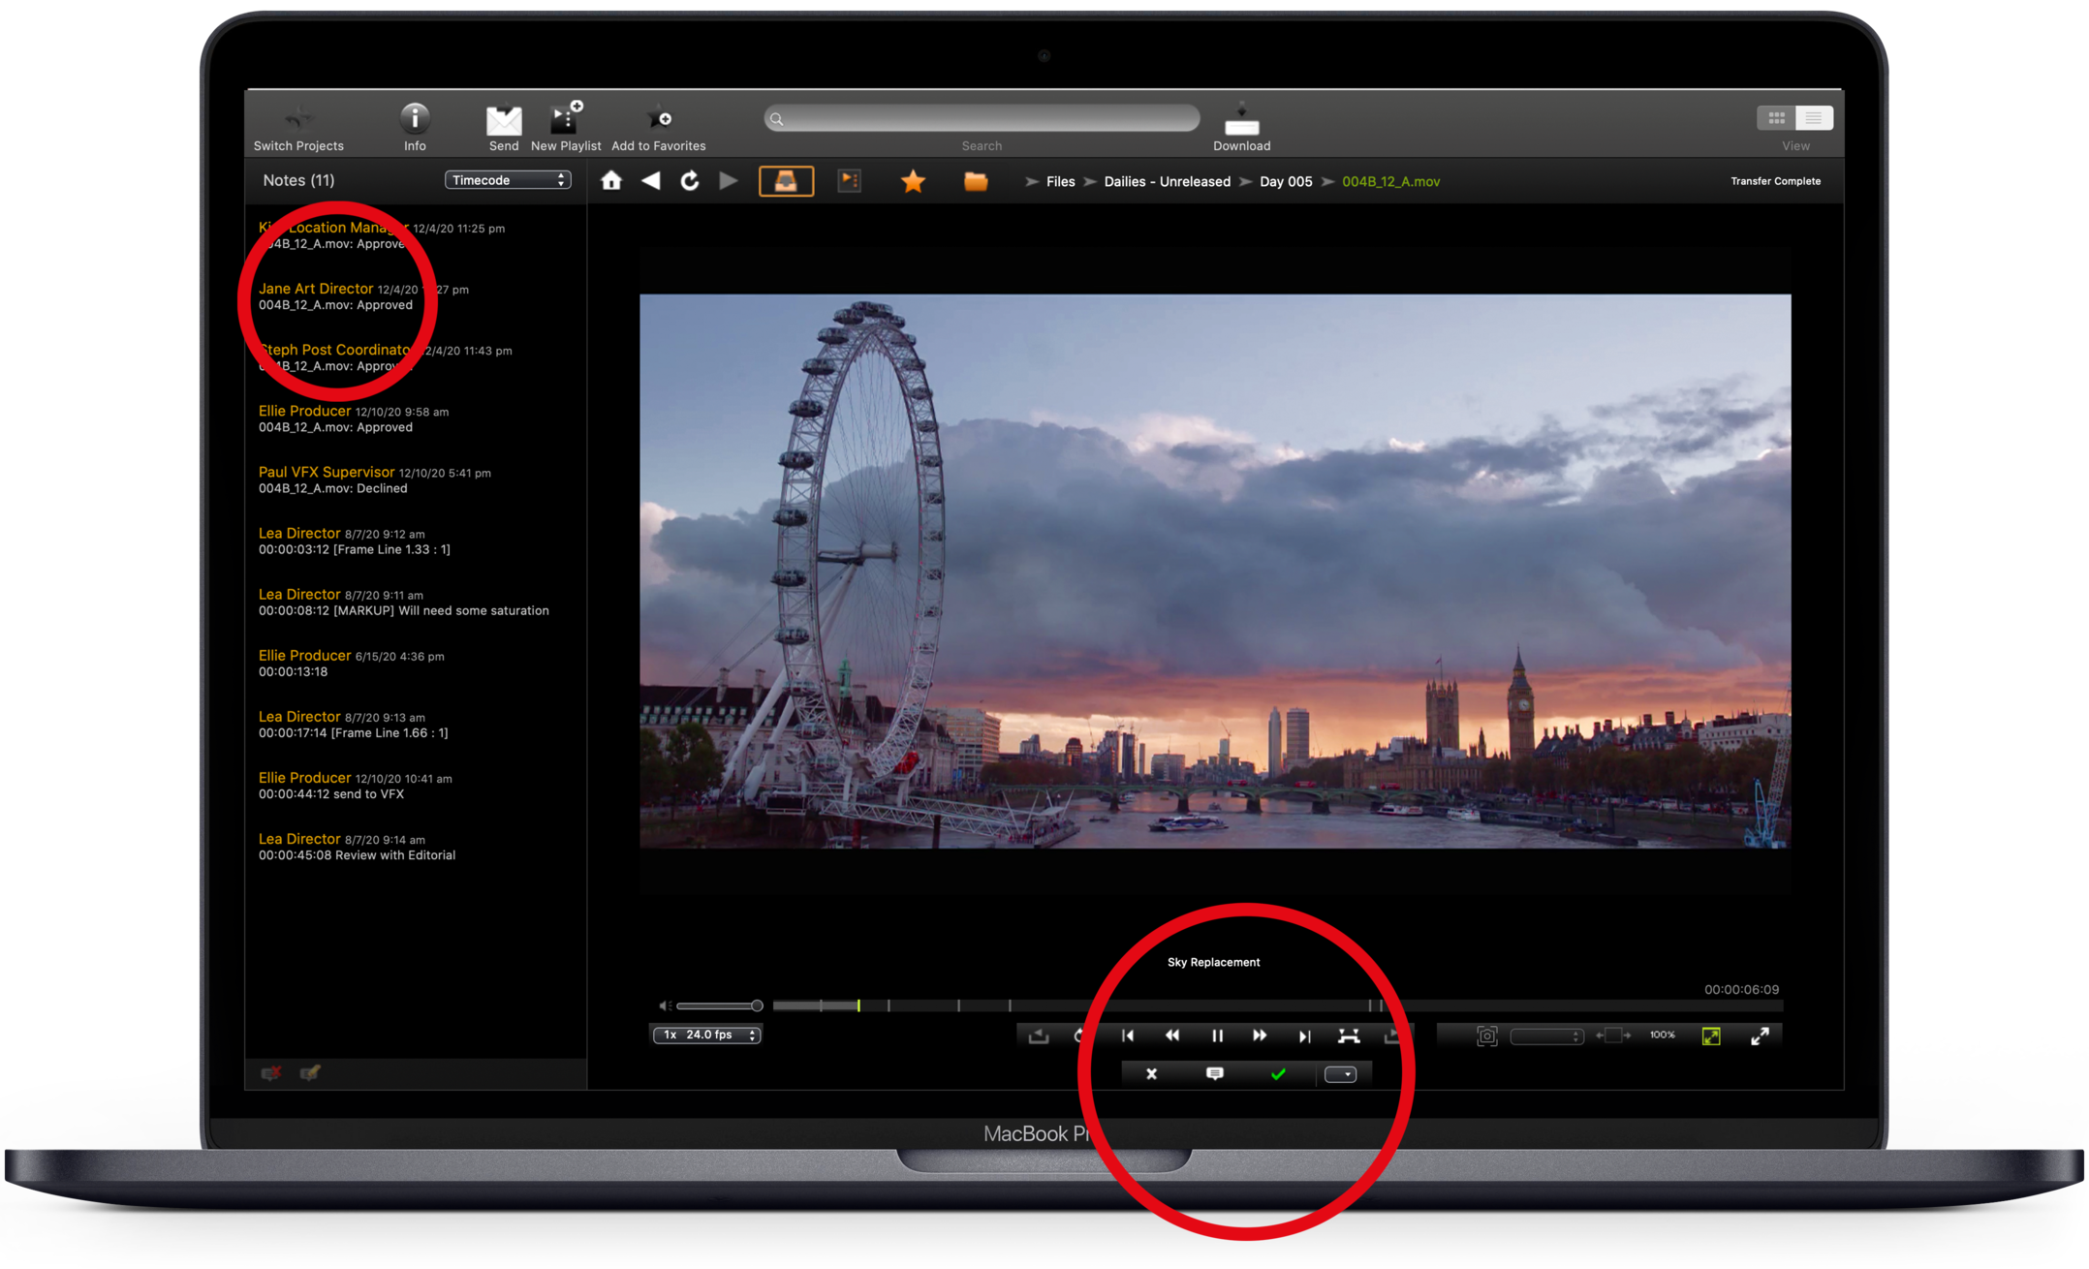Viewport: 2089px width, 1269px height.
Task: Click the orange star favorites icon
Action: pos(913,181)
